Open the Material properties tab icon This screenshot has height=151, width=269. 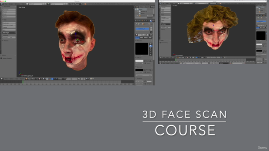click(x=151, y=21)
